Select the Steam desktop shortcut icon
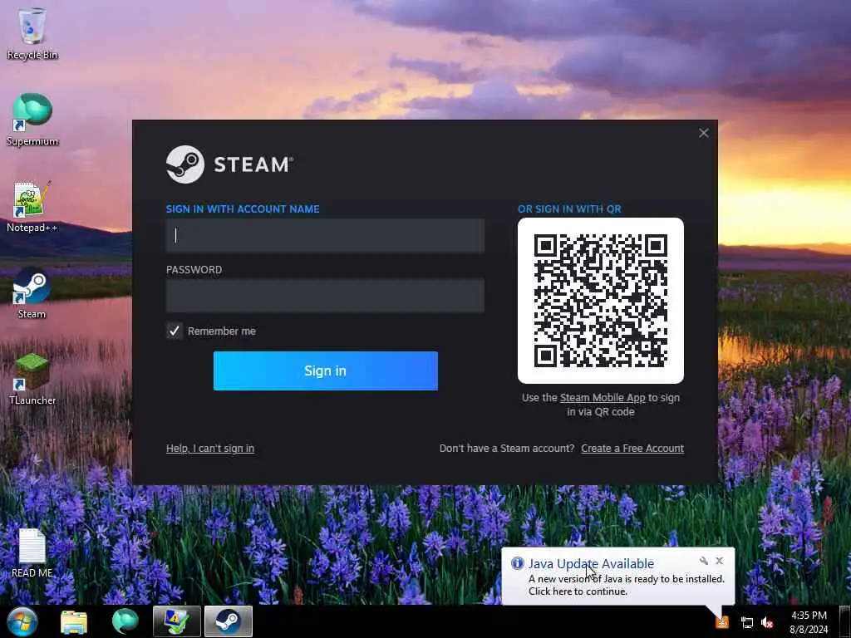851x638 pixels. point(32,293)
